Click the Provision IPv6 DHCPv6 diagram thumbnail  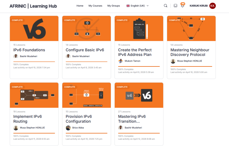(x=87, y=95)
